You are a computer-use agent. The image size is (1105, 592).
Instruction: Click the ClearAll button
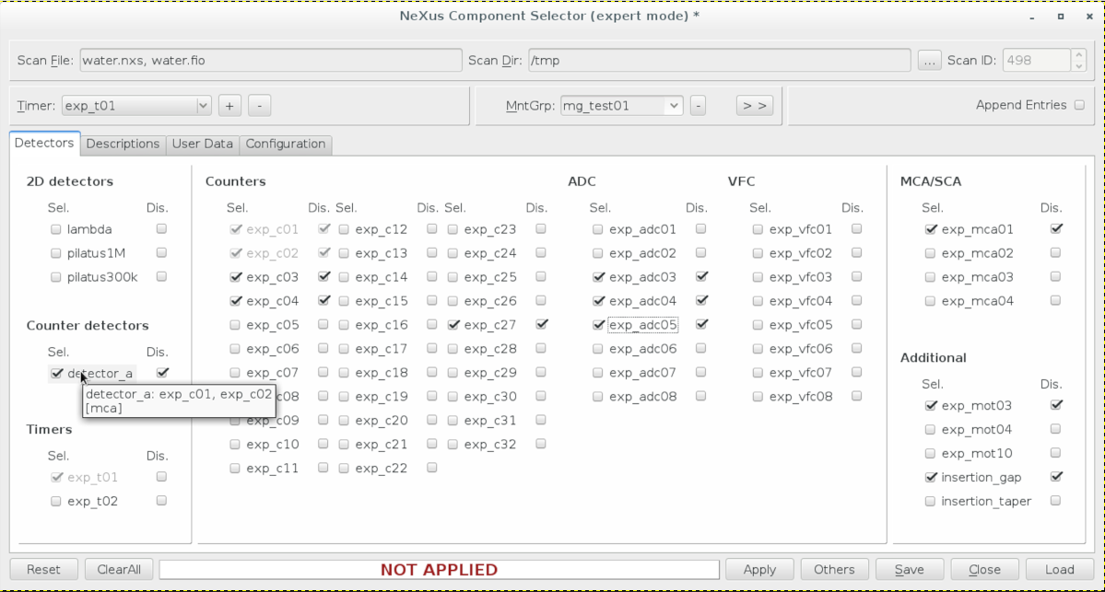pos(119,570)
